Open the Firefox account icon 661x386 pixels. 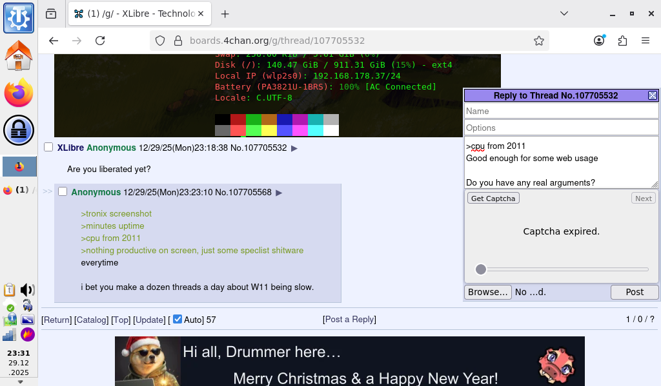[599, 41]
